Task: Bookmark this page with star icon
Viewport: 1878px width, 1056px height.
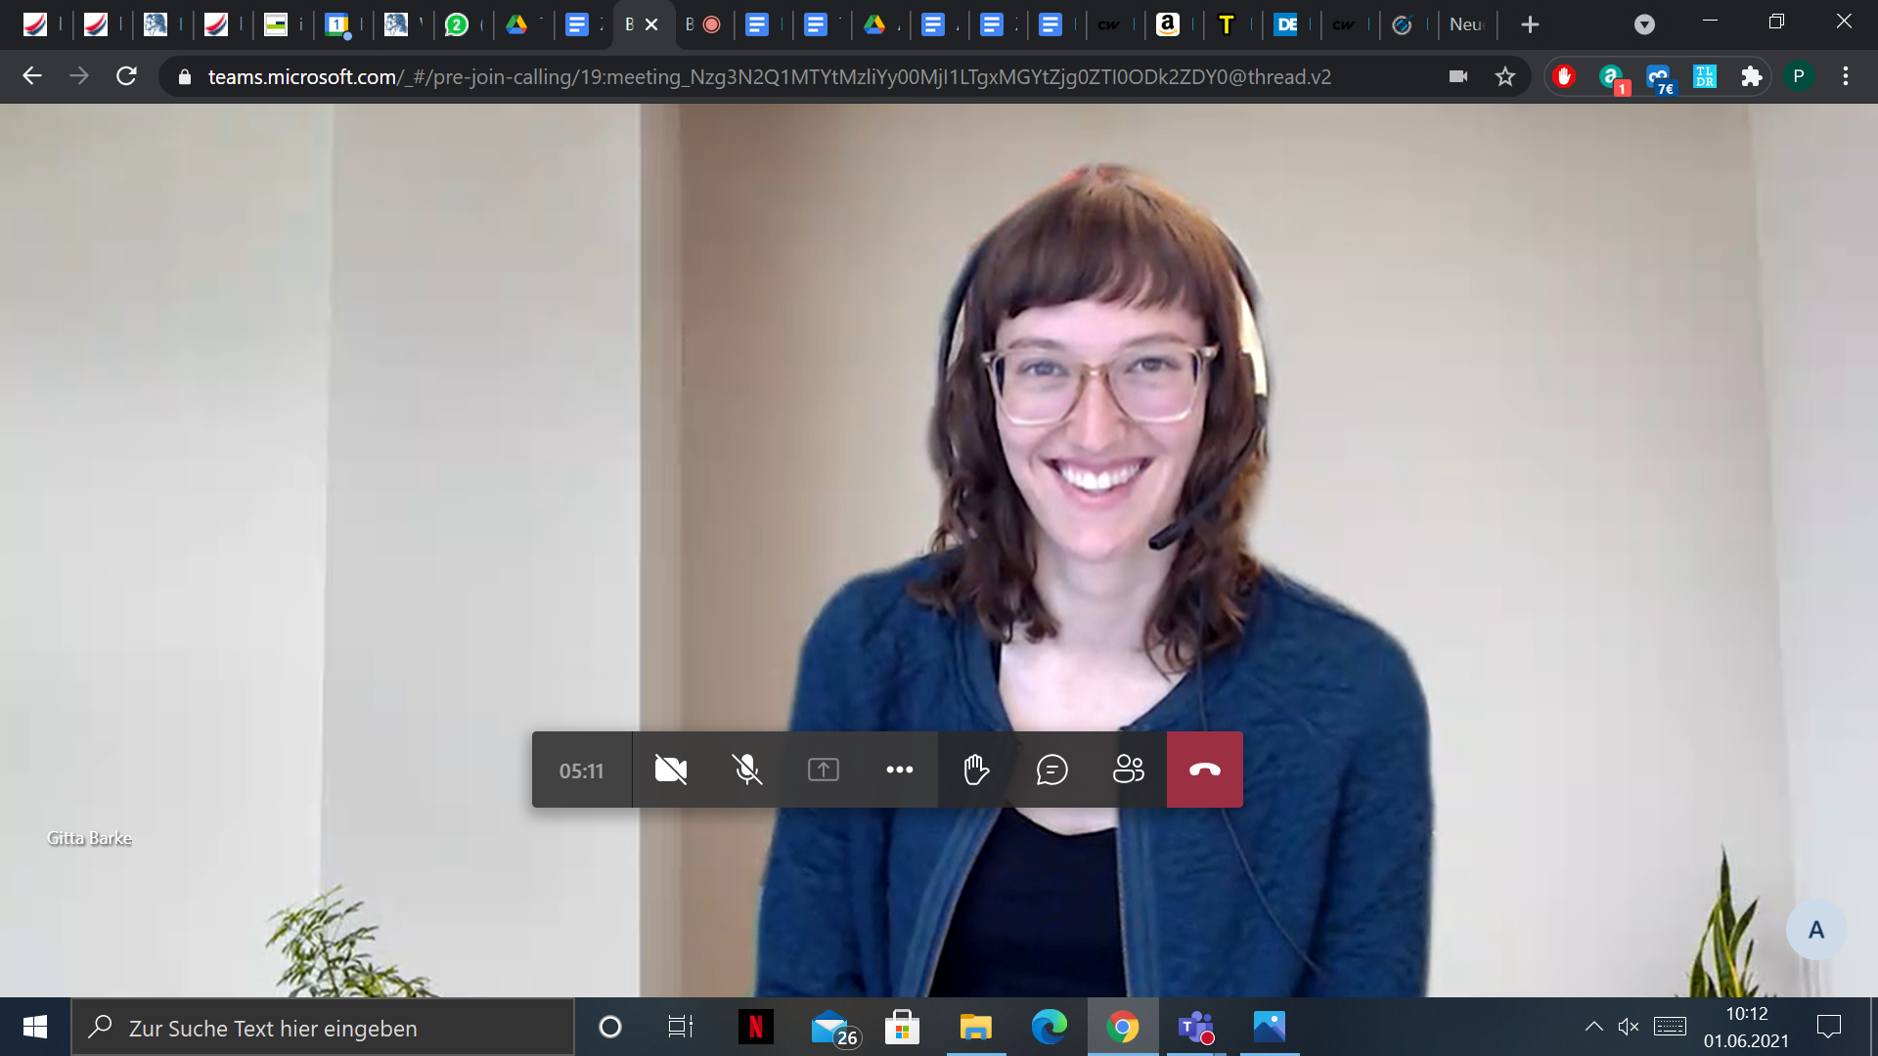Action: coord(1505,76)
